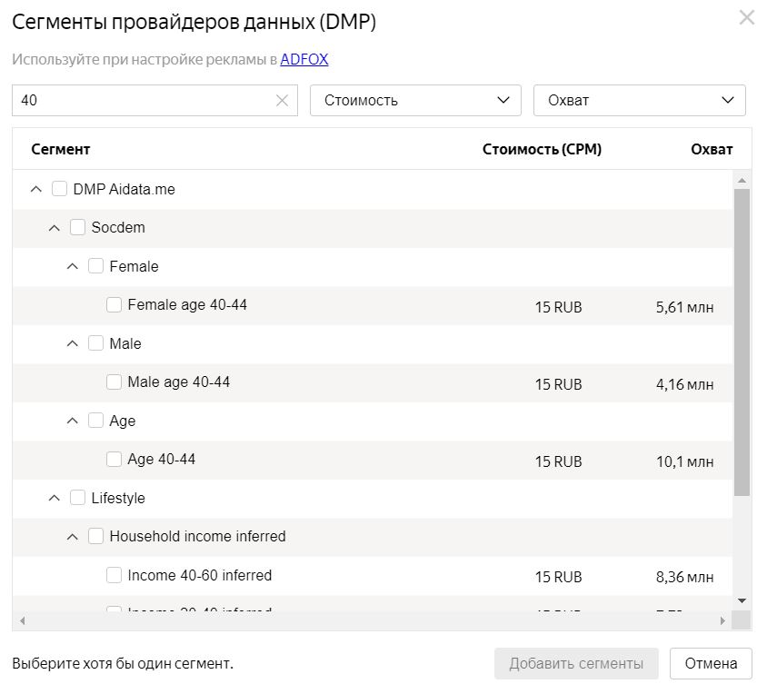Select the Age 40-44 checkbox
Image resolution: width=767 pixels, height=694 pixels.
(114, 460)
